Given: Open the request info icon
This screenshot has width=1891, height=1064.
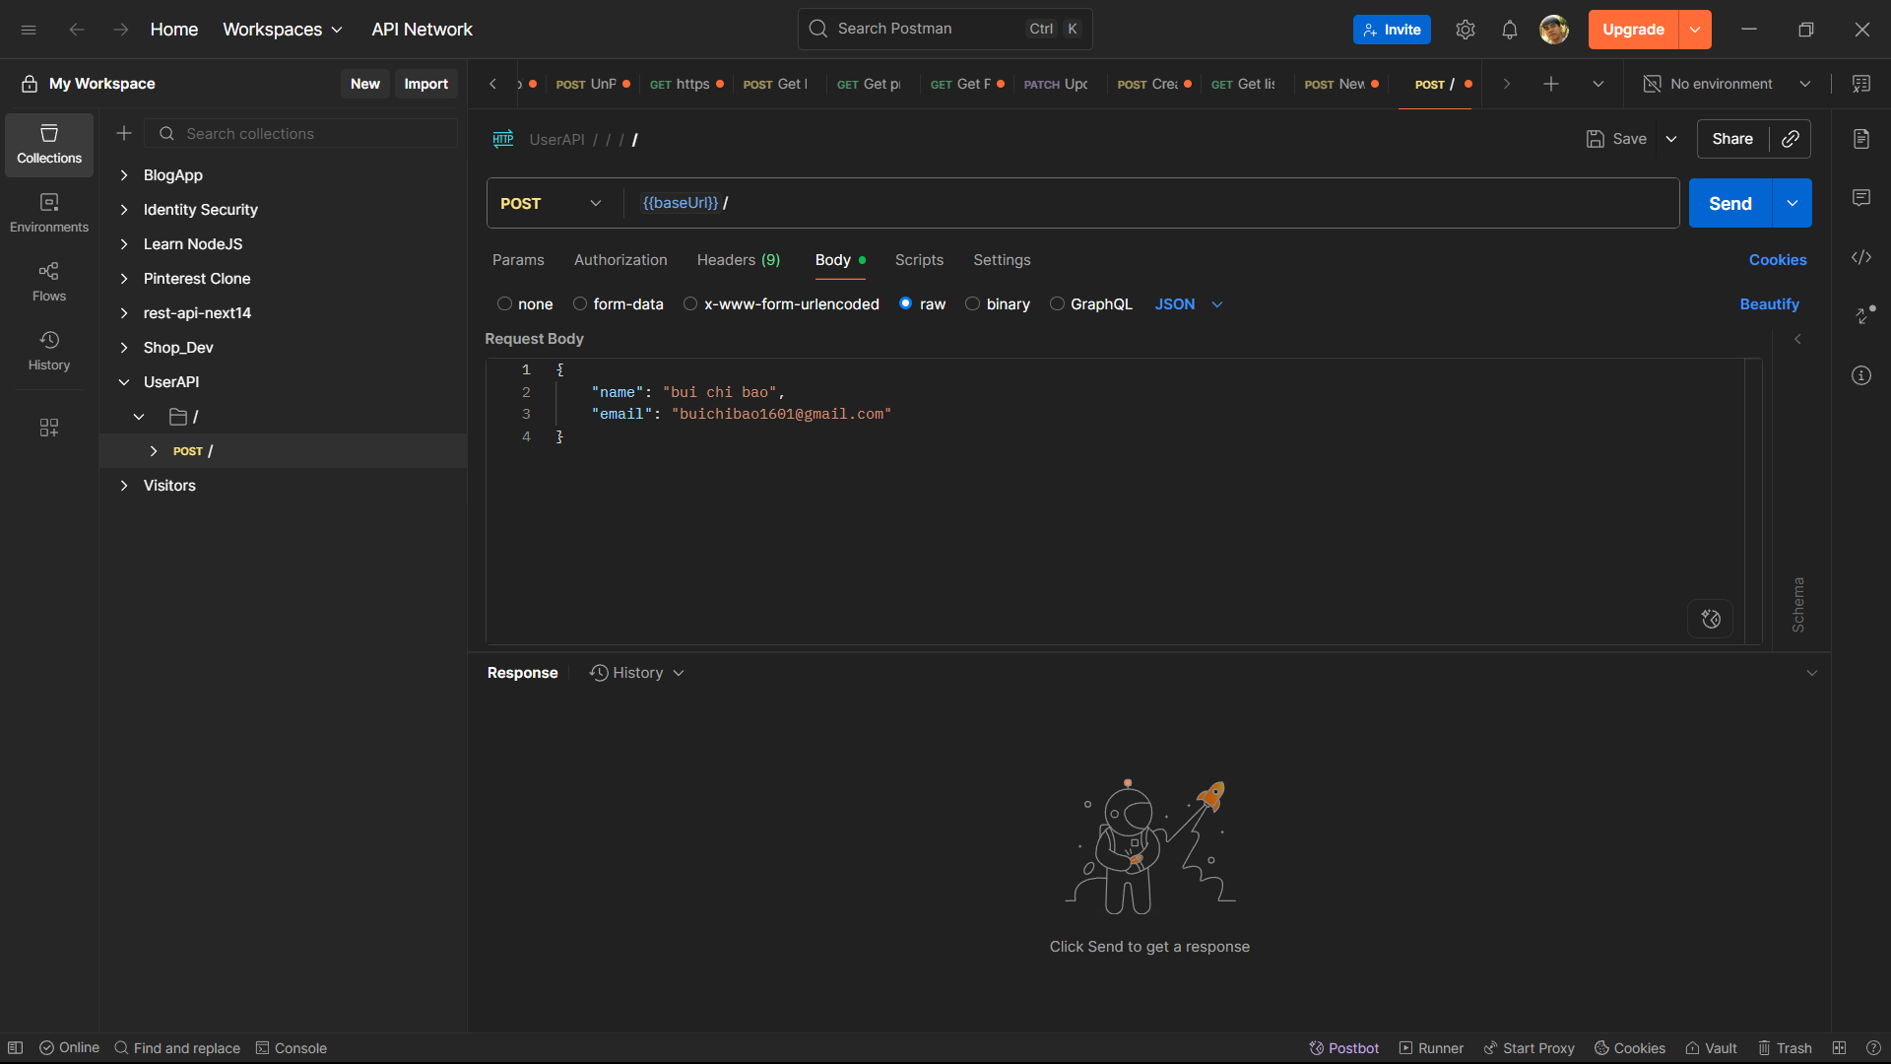Looking at the screenshot, I should [x=1861, y=375].
